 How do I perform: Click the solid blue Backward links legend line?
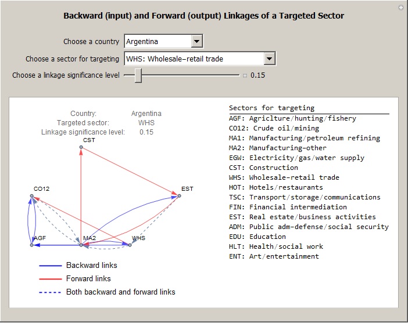50,266
